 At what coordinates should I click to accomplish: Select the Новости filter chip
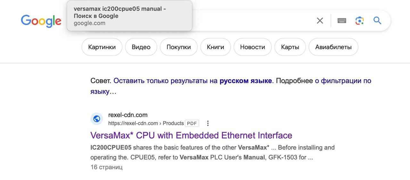point(252,47)
